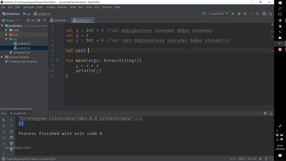The width and height of the screenshot is (286, 161).
Task: Place cursor after 'val yazi' in editor
Action: (x=88, y=51)
